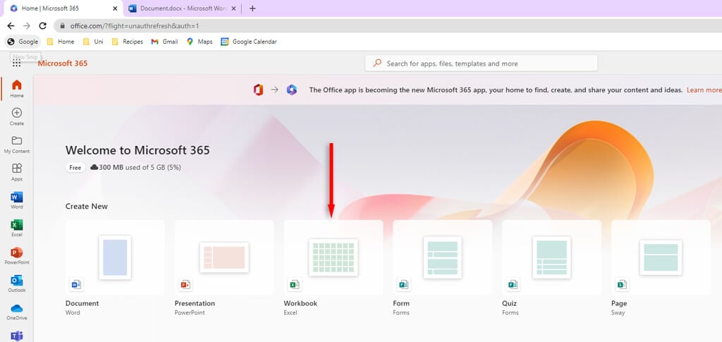Create a new Sway Page thumbnail
Image resolution: width=722 pixels, height=342 pixels.
tap(661, 257)
